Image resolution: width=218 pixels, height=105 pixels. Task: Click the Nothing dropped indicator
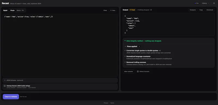click(143, 10)
